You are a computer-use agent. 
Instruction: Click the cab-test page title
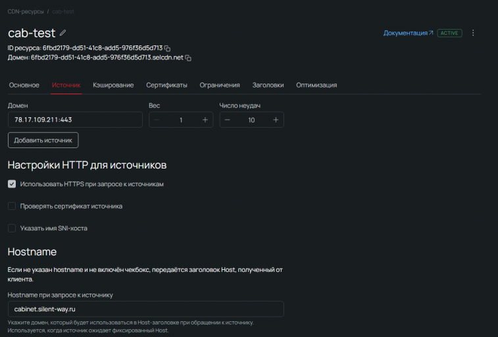click(x=32, y=33)
